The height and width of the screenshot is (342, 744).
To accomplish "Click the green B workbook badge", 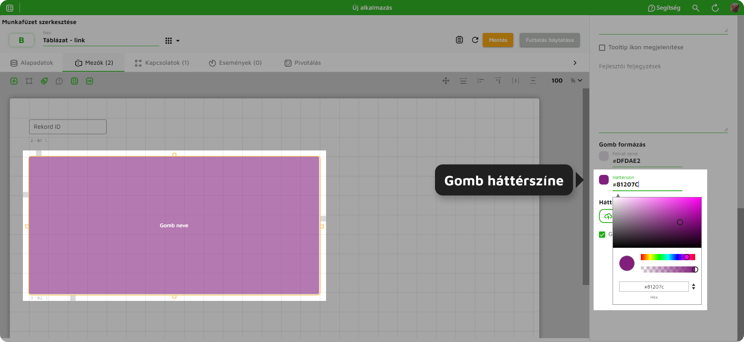I will tap(21, 40).
